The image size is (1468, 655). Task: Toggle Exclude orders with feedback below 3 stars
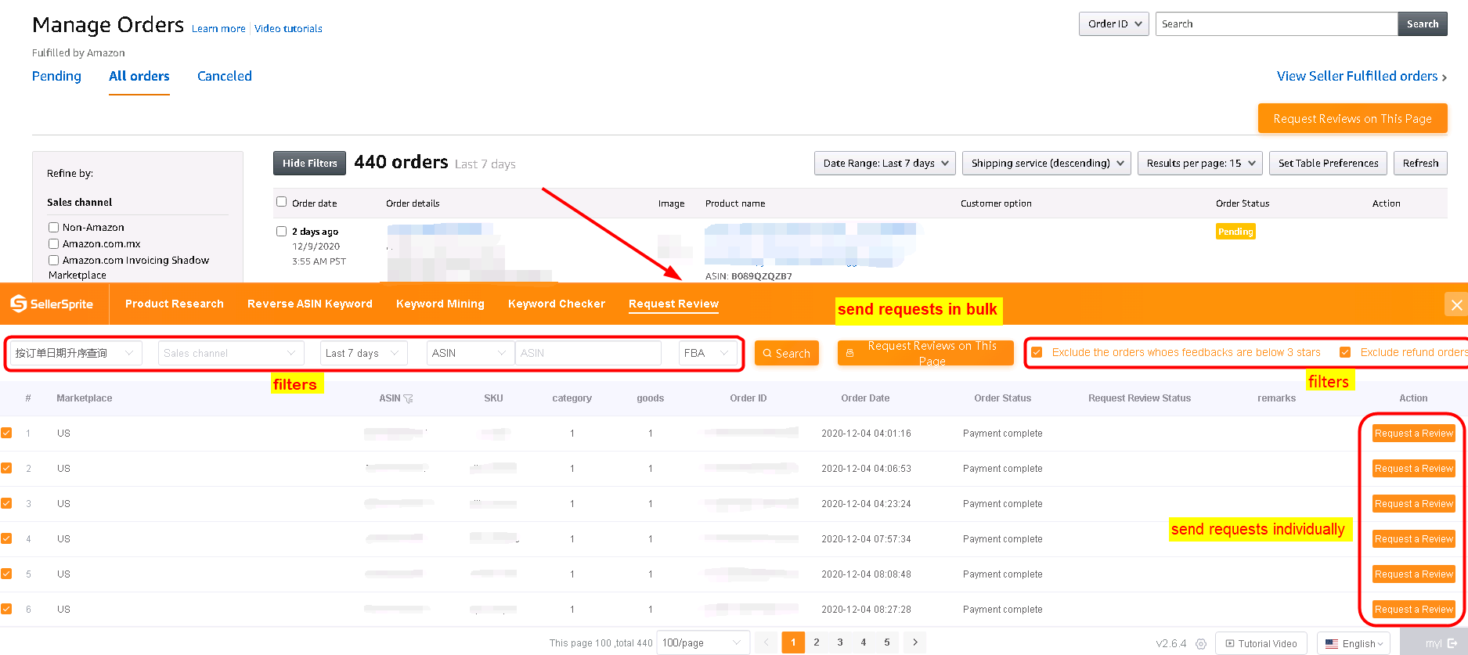pos(1037,352)
